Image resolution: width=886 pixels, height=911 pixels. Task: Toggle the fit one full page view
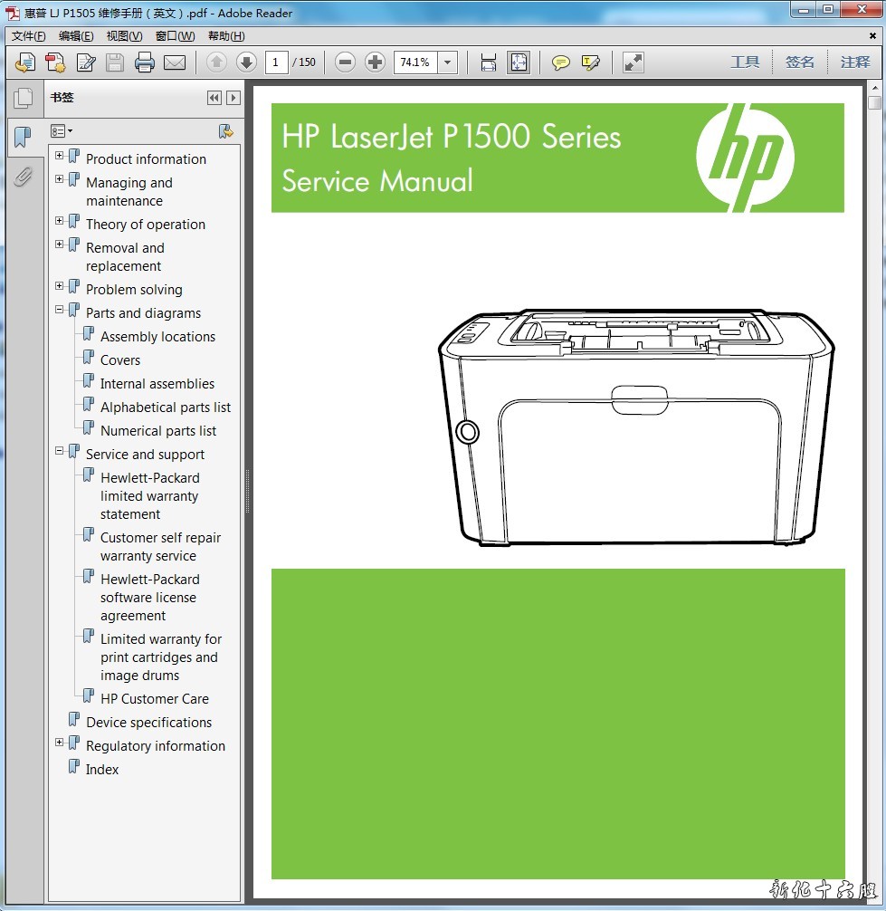(519, 62)
